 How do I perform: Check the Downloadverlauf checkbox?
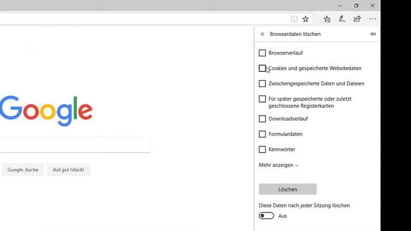coord(262,119)
